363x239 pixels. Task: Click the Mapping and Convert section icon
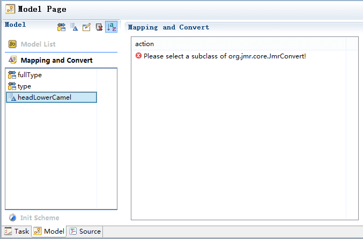tap(12, 60)
